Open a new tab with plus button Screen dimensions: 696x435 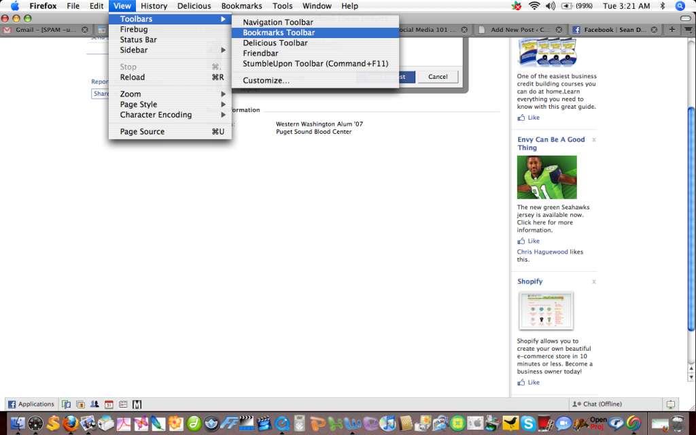click(x=672, y=30)
